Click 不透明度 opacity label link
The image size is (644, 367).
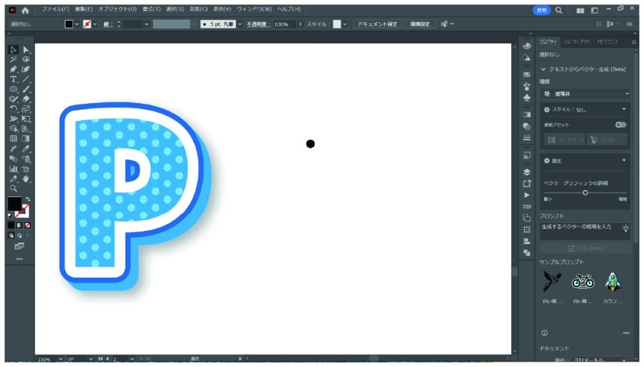coord(257,25)
